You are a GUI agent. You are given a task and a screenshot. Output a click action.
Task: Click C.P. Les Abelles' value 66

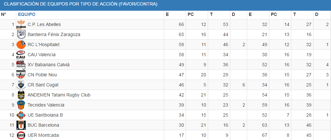pyautogui.click(x=181, y=24)
